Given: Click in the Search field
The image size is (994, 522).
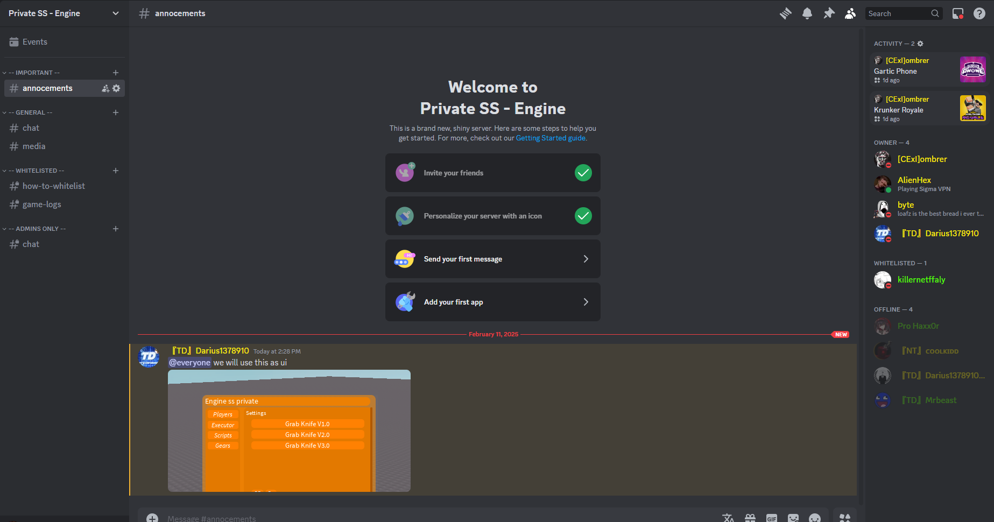Looking at the screenshot, I should click(898, 13).
